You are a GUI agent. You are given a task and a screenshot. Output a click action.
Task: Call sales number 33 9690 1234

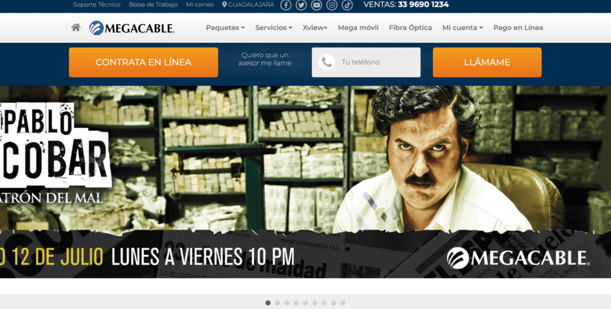pyautogui.click(x=423, y=4)
